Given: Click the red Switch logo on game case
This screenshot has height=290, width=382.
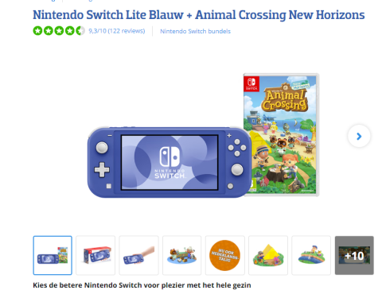Looking at the screenshot, I should 251,84.
